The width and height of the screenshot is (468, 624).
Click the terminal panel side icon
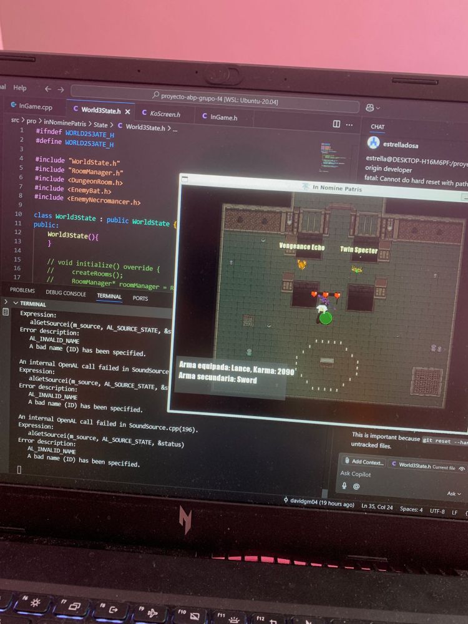[x=6, y=313]
